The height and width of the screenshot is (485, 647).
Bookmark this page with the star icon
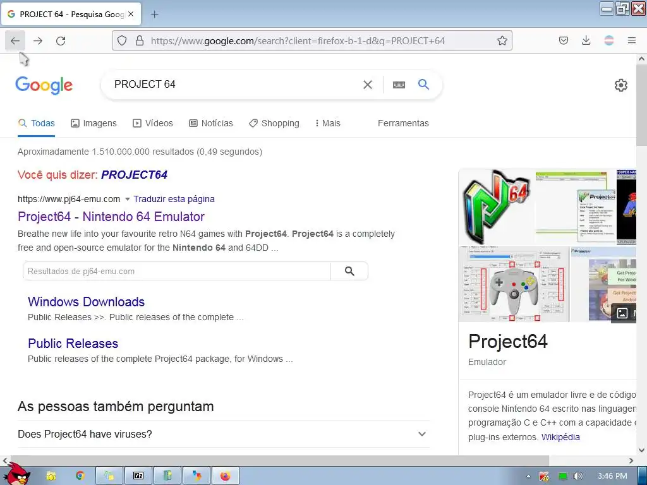click(x=502, y=40)
